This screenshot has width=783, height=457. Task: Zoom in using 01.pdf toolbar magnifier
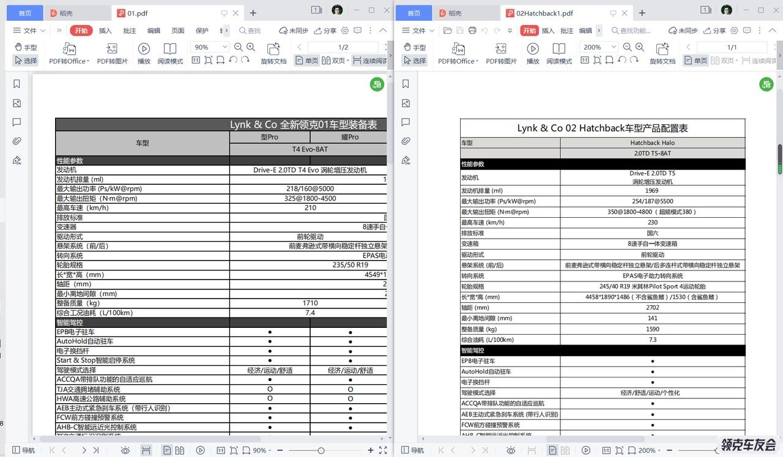[251, 47]
